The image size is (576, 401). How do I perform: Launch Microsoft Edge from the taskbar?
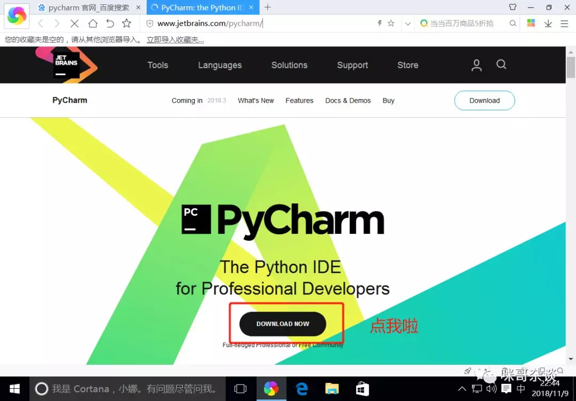[302, 389]
